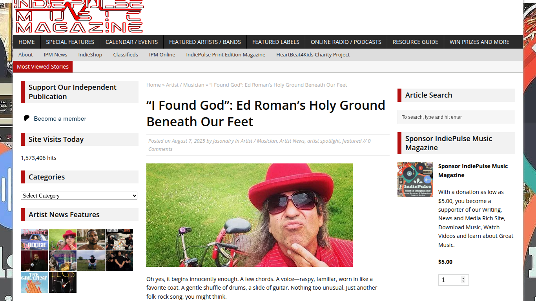This screenshot has height=301, width=536.
Task: Open the Boogie thumbnail in Artist News Features
Action: (x=35, y=239)
